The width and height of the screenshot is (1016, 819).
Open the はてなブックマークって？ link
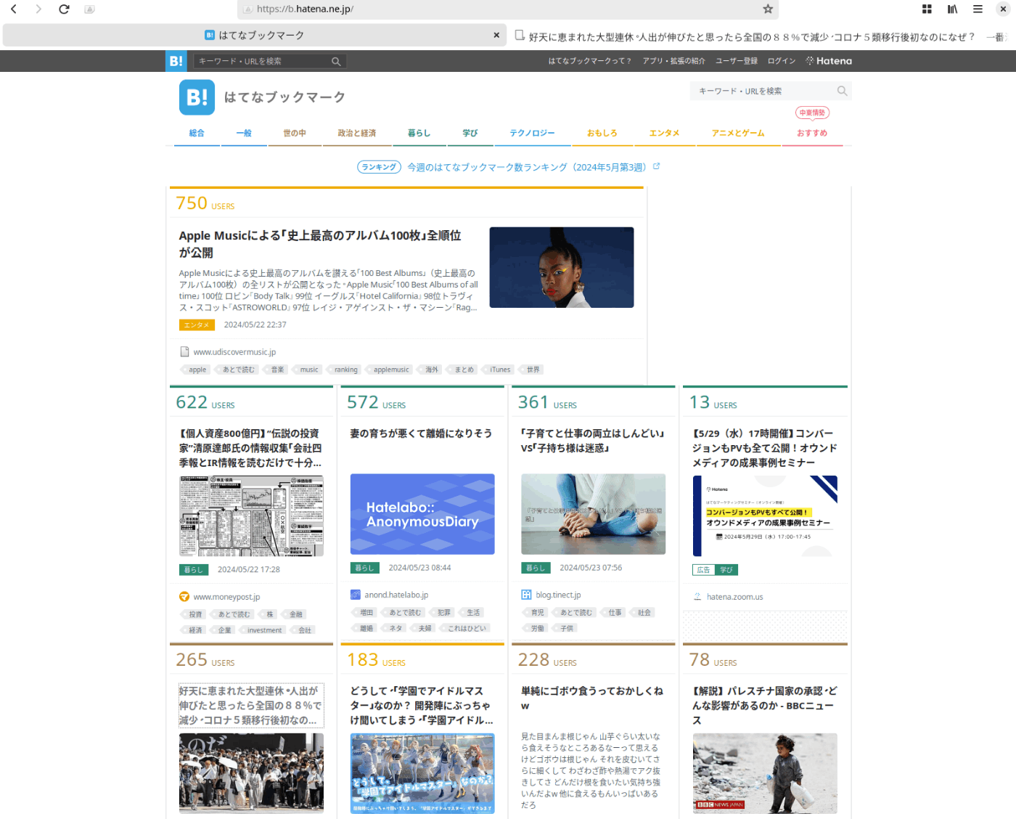[589, 61]
